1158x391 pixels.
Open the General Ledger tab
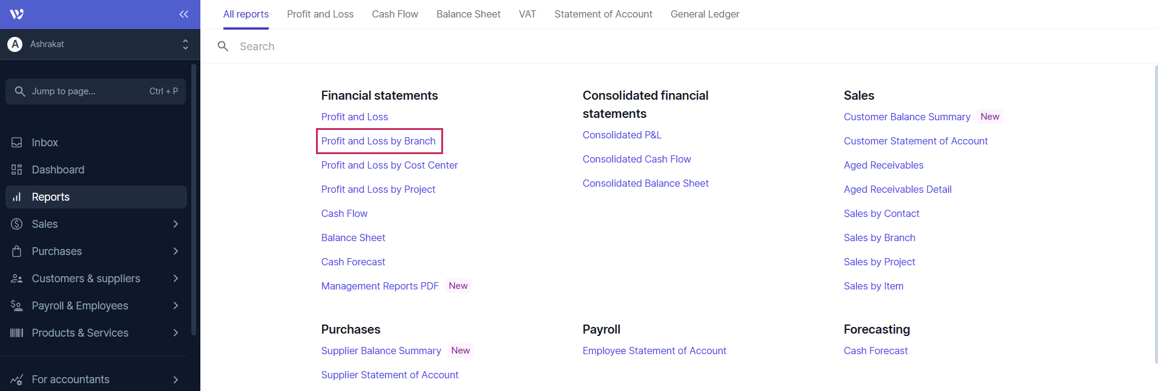705,14
